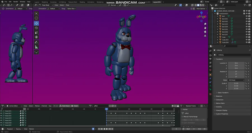252x133 pixels.
Task: Open the File menu
Action: (x=6, y=2)
